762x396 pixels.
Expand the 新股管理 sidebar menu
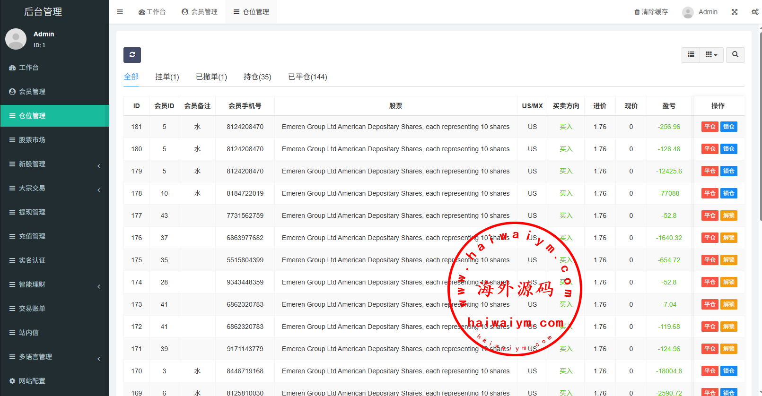(54, 164)
